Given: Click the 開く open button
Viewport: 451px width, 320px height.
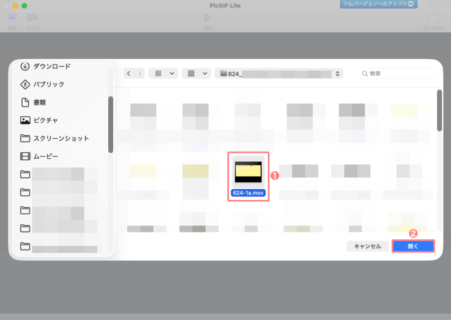Looking at the screenshot, I should [413, 246].
